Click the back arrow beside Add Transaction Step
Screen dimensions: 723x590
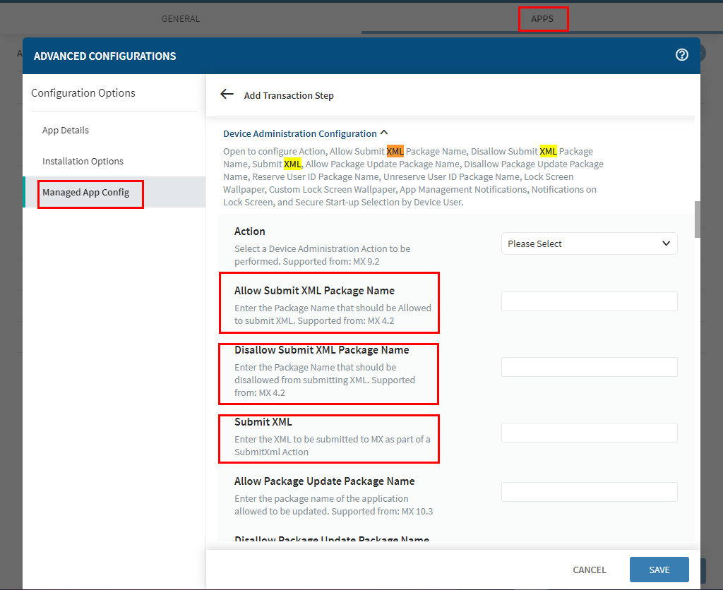pos(227,95)
